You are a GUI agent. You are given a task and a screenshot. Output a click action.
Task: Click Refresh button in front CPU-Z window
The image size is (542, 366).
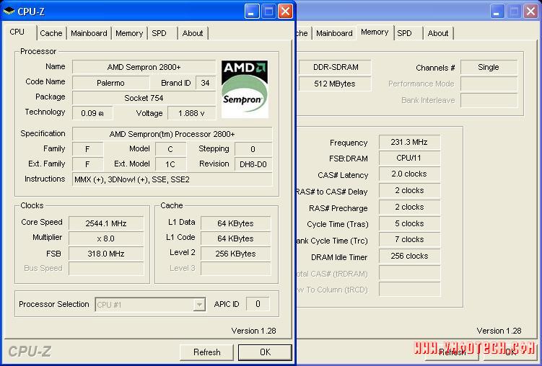(206, 352)
